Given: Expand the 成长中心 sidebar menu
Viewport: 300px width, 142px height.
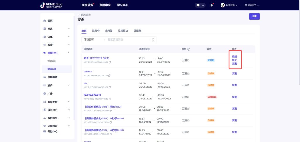Looking at the screenshot, I should pyautogui.click(x=69, y=110).
